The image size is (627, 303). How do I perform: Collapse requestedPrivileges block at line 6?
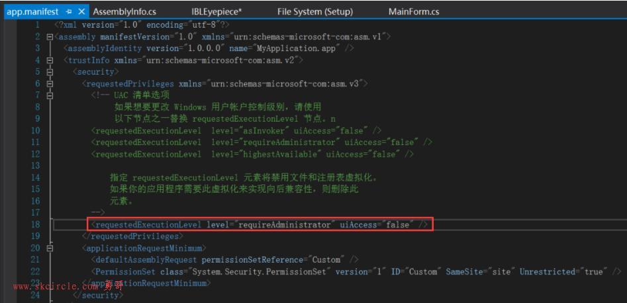click(50, 84)
